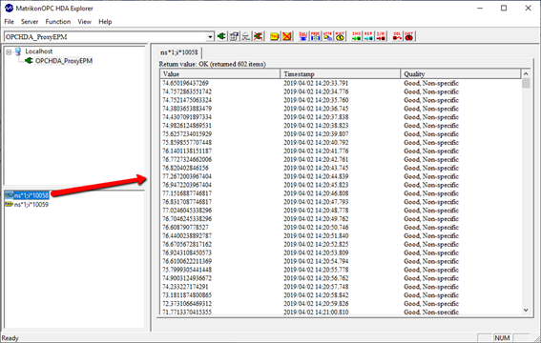Screen dimensions: 541x343
Task: Select value 77.2672003967404
Action: (187, 176)
